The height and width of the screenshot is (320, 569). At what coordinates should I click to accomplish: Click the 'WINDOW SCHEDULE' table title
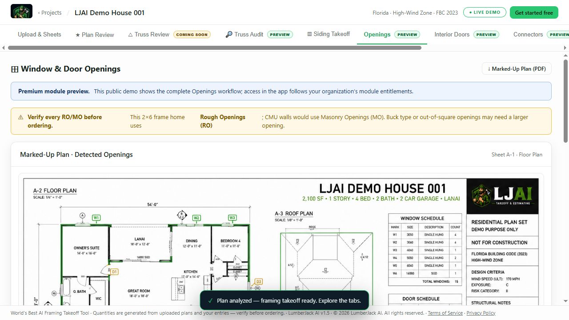[x=422, y=218]
